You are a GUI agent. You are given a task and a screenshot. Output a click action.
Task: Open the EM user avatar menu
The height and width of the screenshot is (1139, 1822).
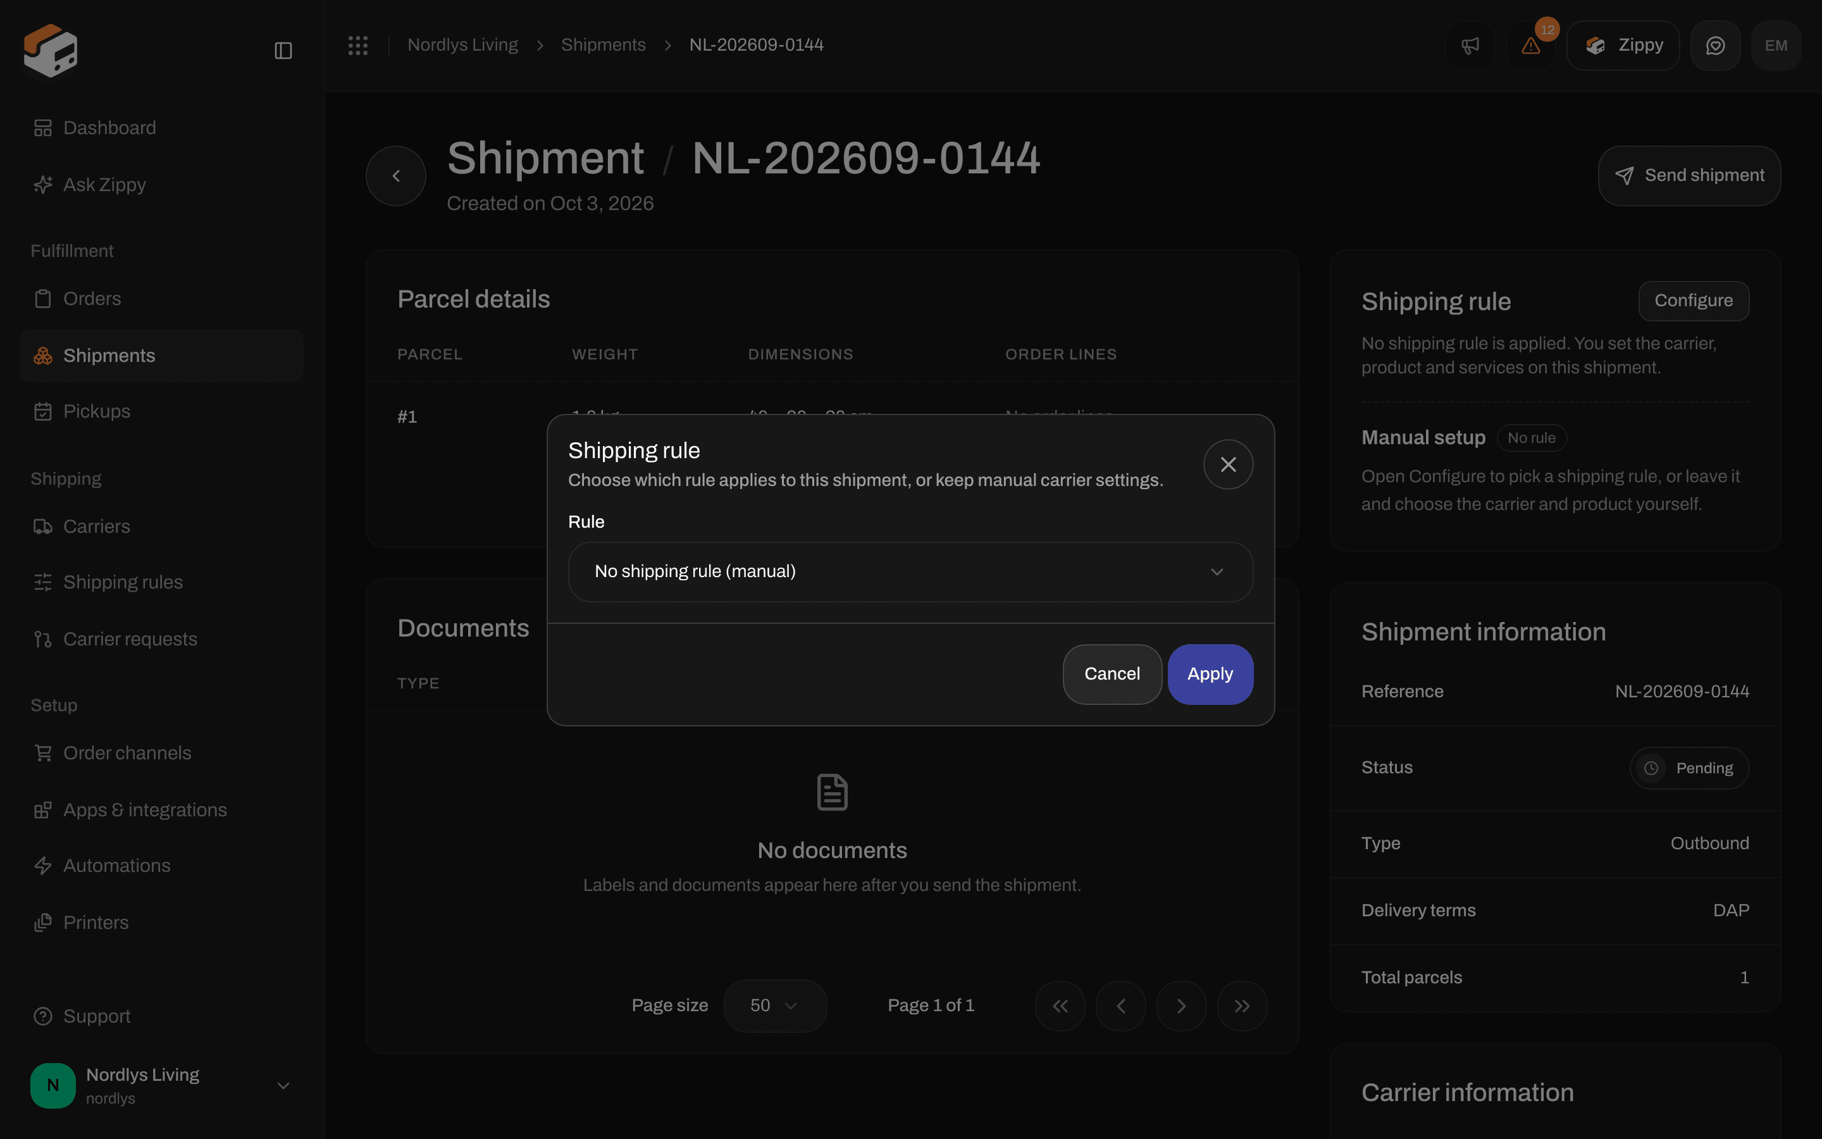(x=1776, y=46)
